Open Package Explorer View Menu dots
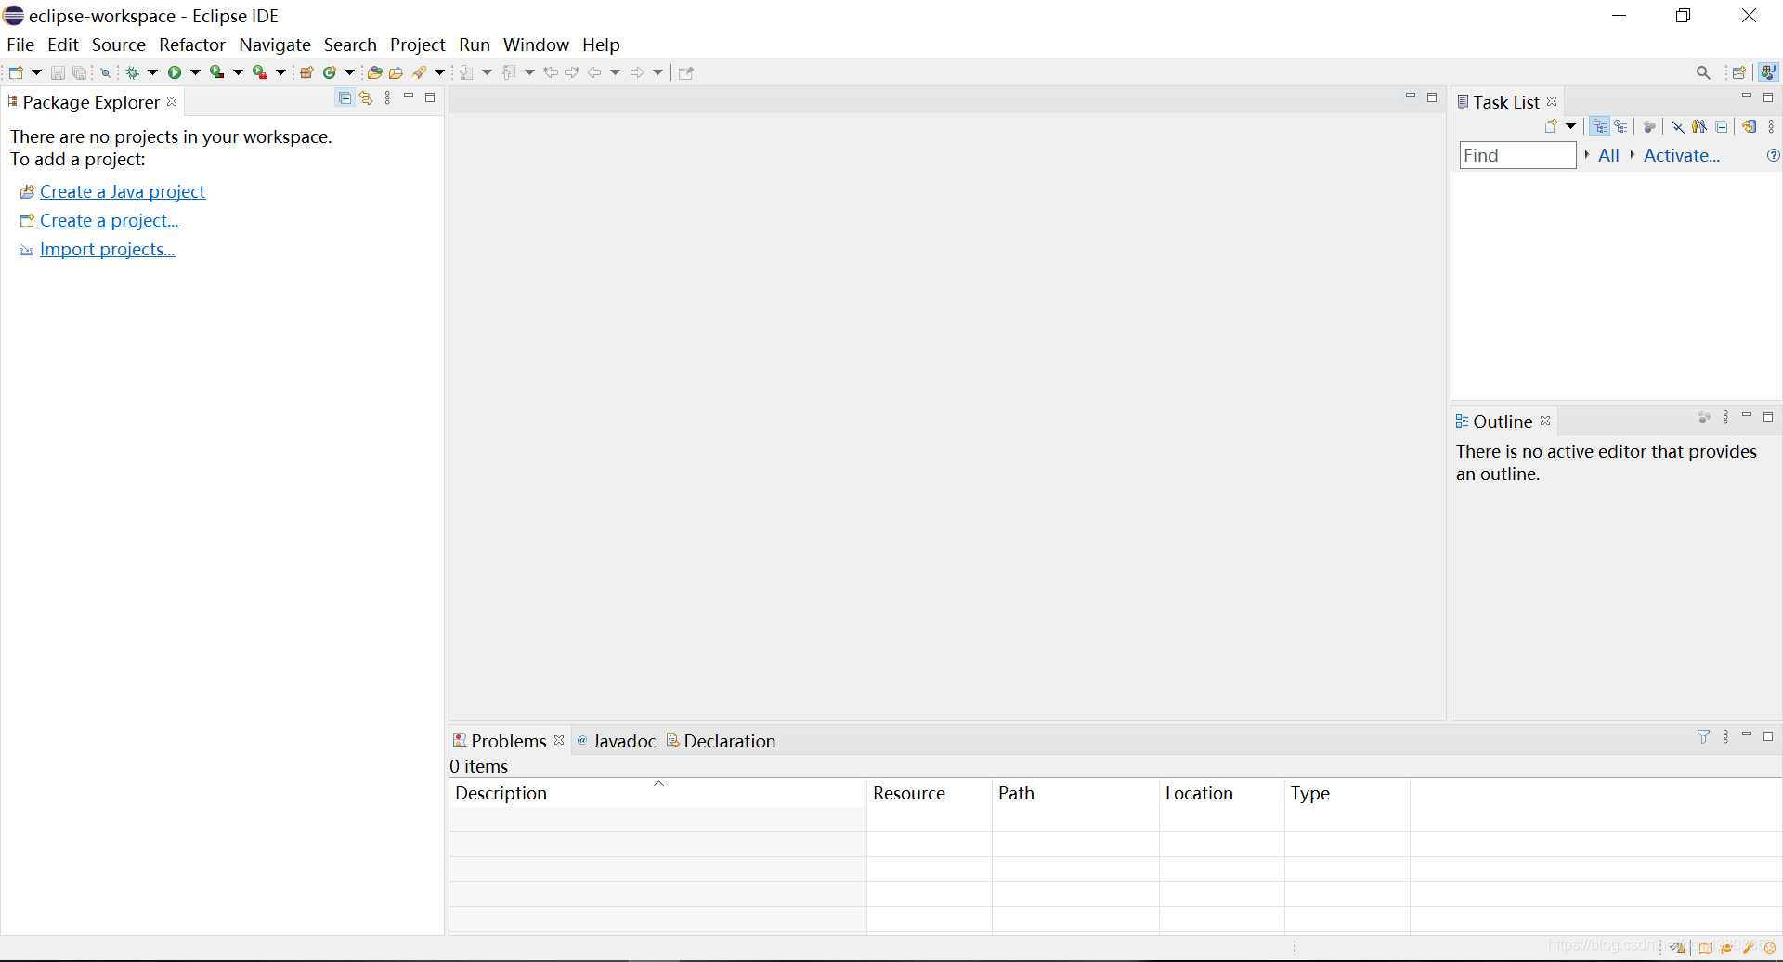Image resolution: width=1783 pixels, height=962 pixels. (387, 98)
